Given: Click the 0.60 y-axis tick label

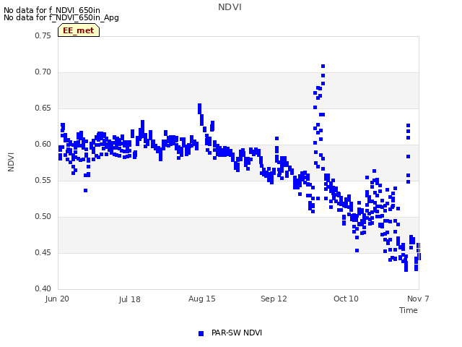Looking at the screenshot, I should tap(43, 145).
